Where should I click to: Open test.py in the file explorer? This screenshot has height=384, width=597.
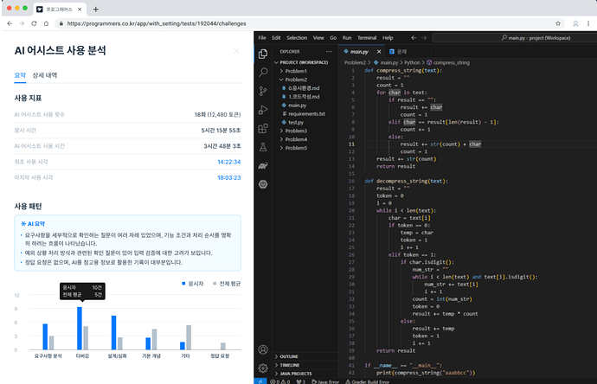coord(297,122)
